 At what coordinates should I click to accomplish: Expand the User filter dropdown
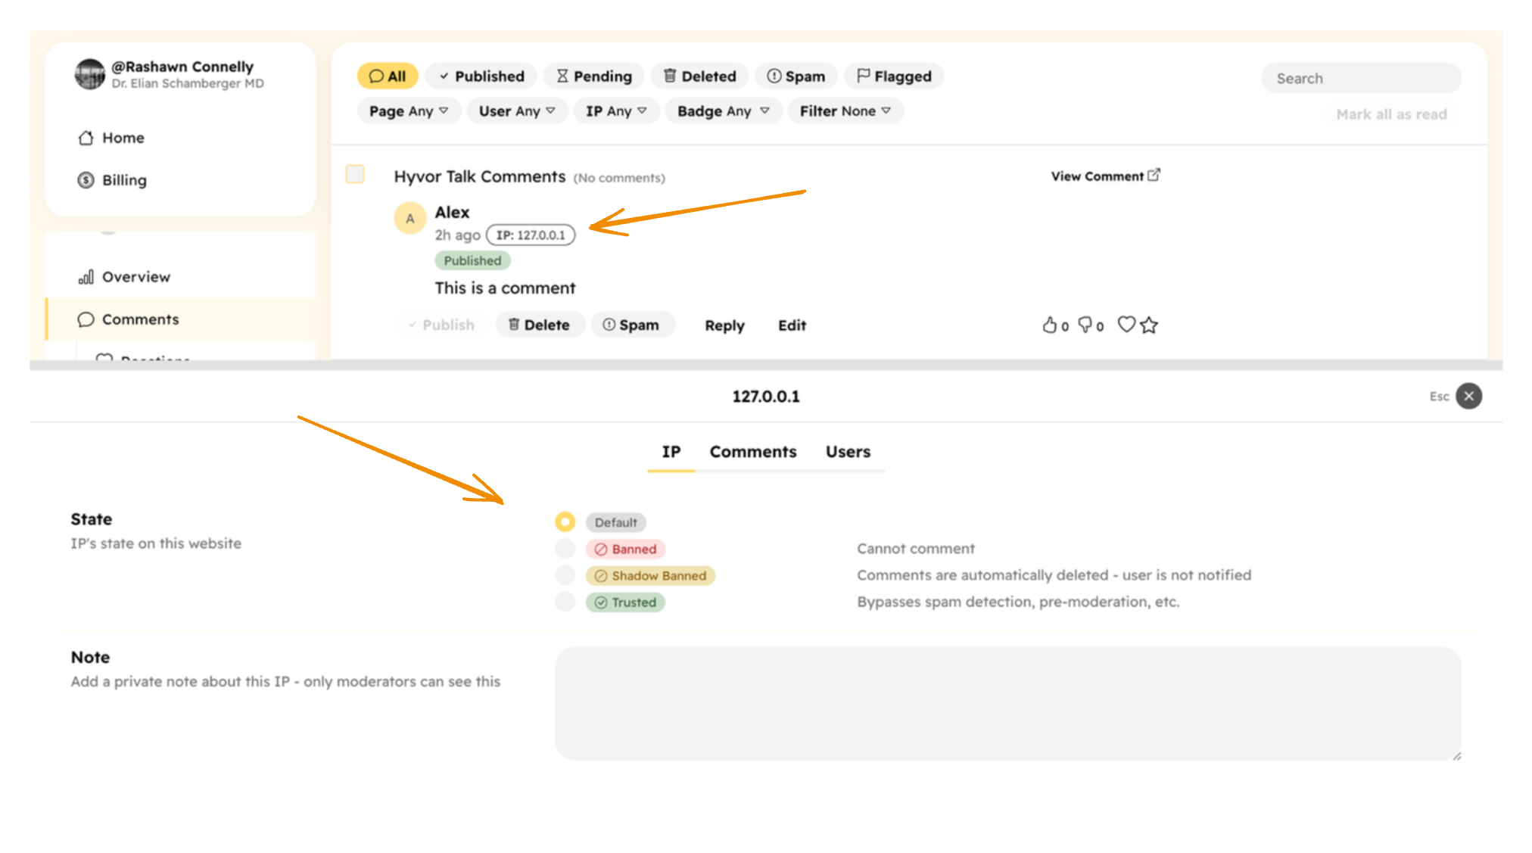tap(517, 111)
